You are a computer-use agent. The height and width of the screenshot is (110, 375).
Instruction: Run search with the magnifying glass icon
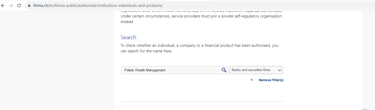[224, 70]
